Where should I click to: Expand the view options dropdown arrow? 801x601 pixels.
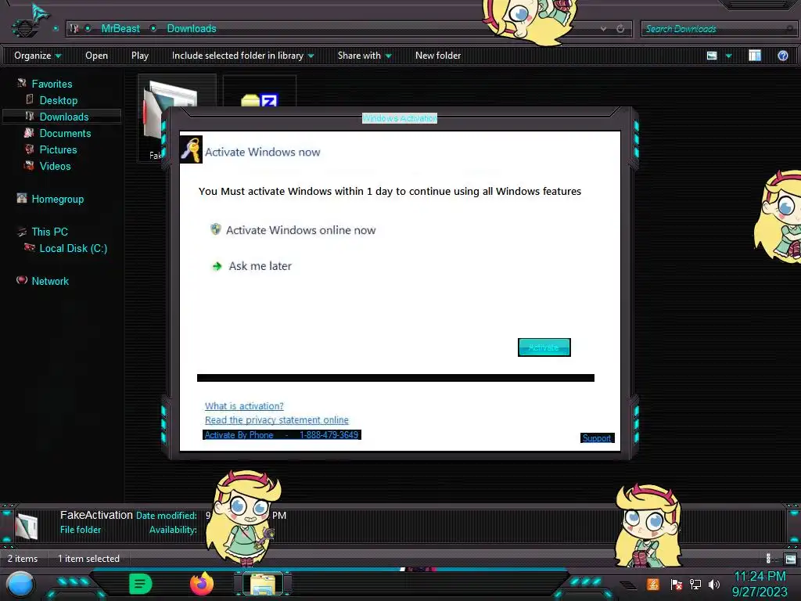(728, 56)
